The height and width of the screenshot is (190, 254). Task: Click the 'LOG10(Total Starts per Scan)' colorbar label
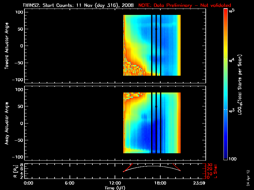pos(240,85)
